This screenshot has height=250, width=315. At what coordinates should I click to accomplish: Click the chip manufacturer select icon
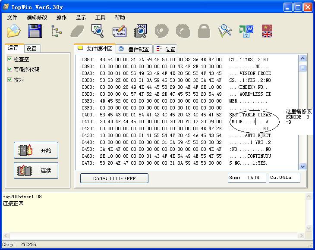point(246,31)
